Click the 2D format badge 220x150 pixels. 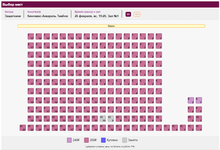[128, 14]
